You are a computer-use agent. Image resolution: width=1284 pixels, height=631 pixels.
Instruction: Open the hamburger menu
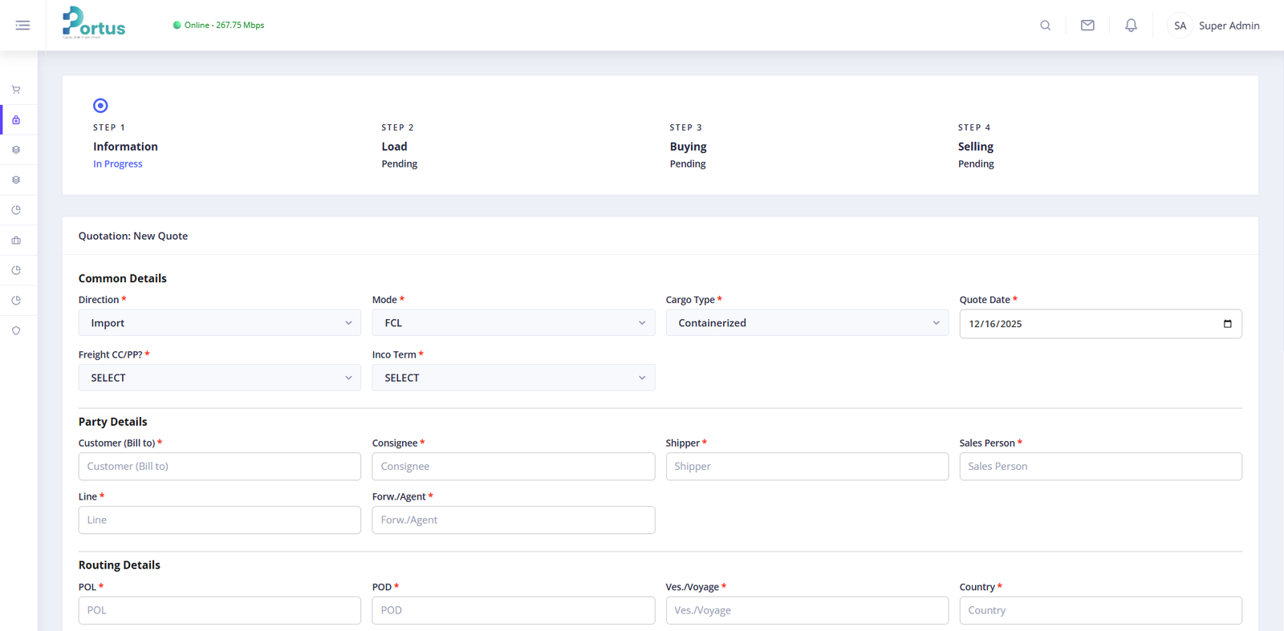22,26
